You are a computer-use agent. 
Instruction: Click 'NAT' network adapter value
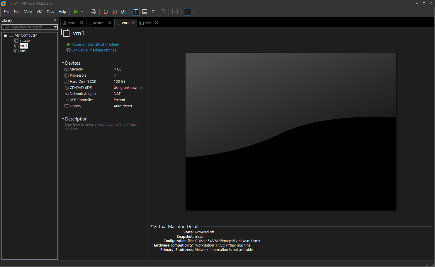pyautogui.click(x=117, y=94)
